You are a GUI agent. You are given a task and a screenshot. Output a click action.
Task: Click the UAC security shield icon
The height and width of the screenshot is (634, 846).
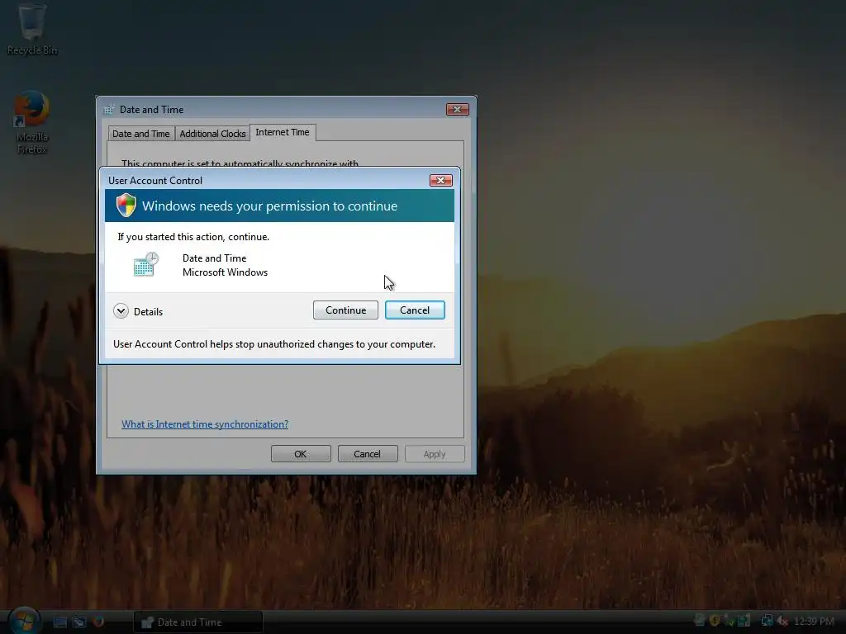tap(126, 206)
